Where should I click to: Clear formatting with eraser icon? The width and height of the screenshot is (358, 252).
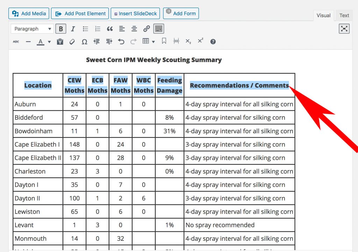click(72, 42)
